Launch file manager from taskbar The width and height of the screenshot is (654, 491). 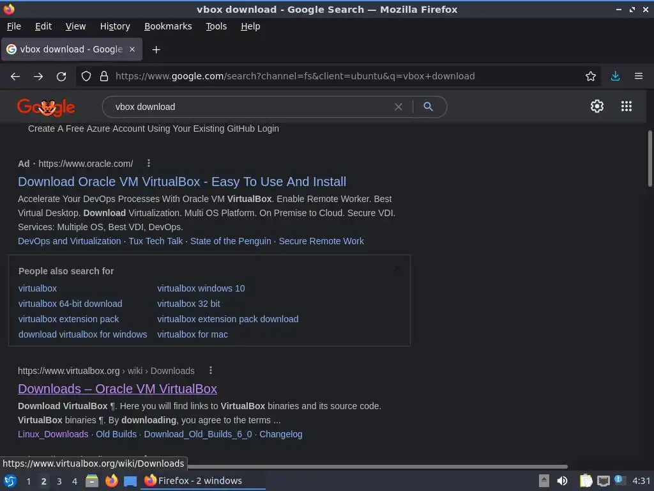92,481
